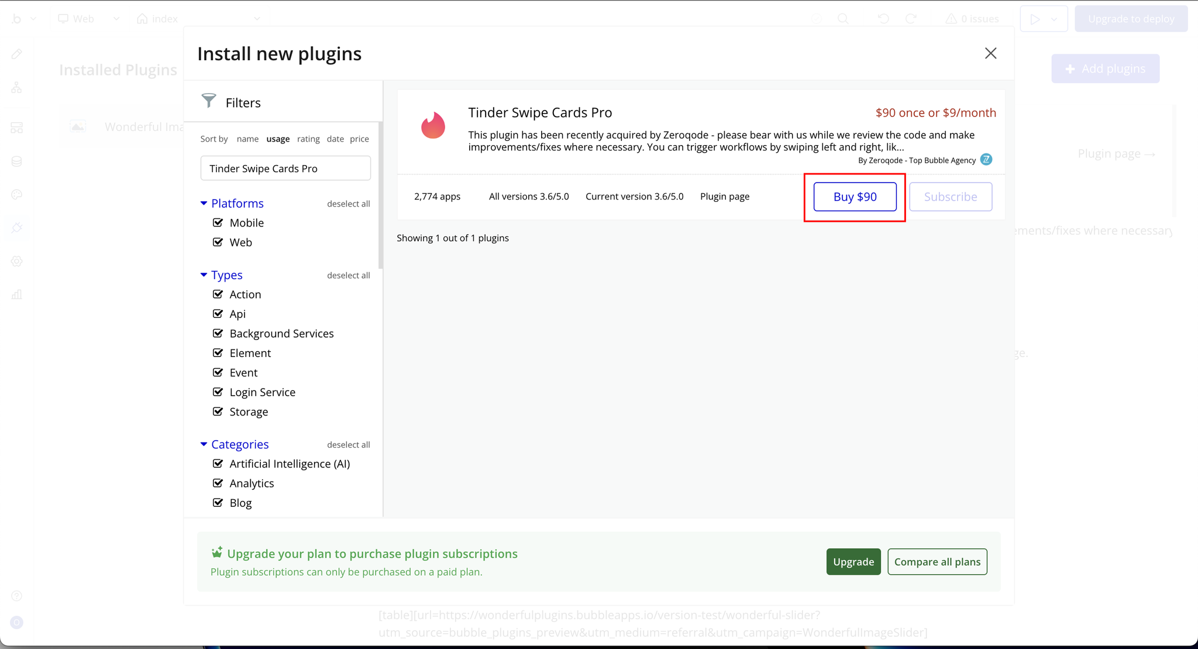
Task: Click the funnel Filters icon
Action: pyautogui.click(x=209, y=101)
